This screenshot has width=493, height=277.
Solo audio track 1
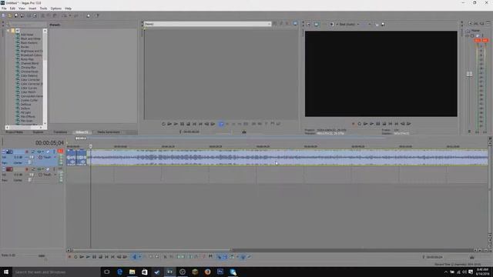point(54,152)
